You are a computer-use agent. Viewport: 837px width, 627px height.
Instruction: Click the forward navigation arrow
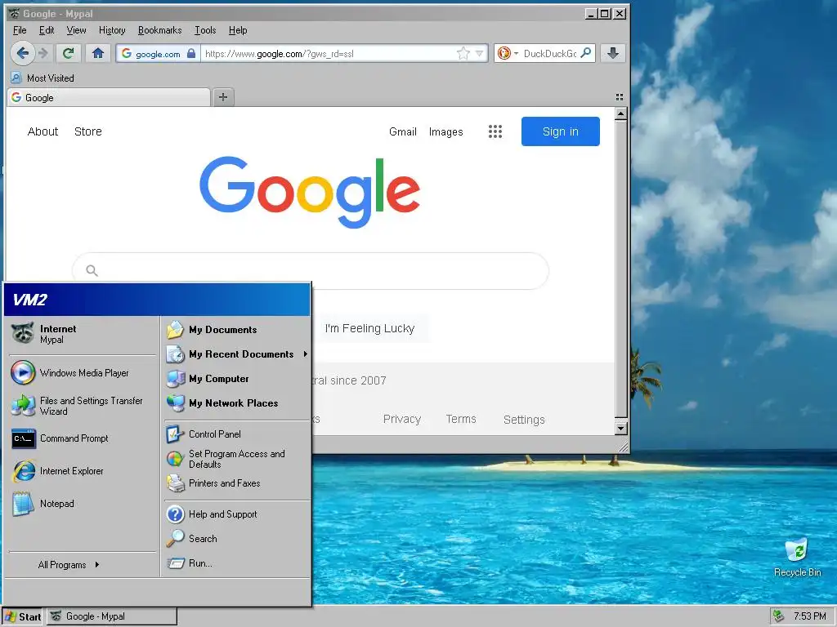(x=43, y=53)
